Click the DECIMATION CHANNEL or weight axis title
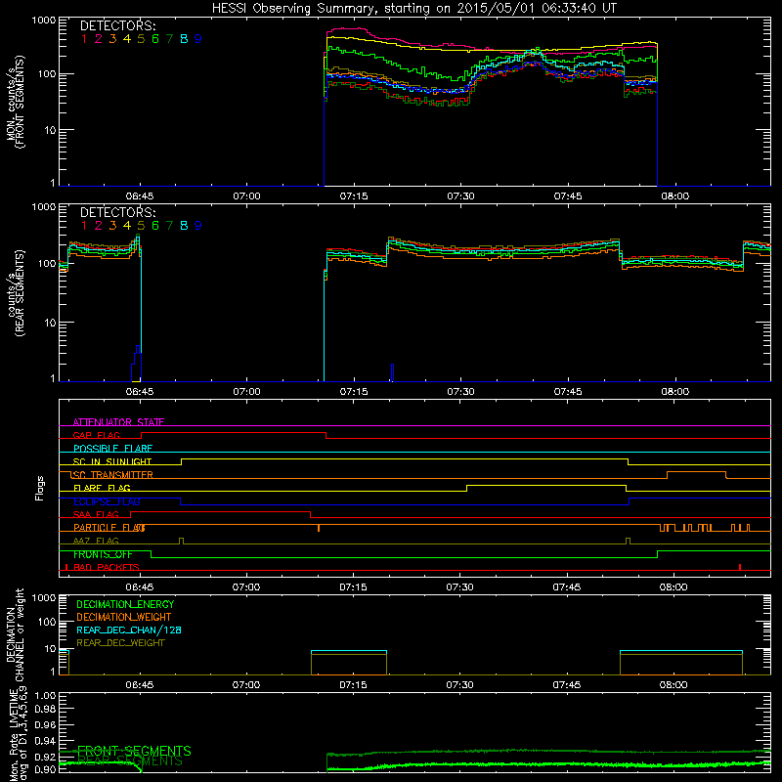Screen dimensions: 782x782 point(15,634)
